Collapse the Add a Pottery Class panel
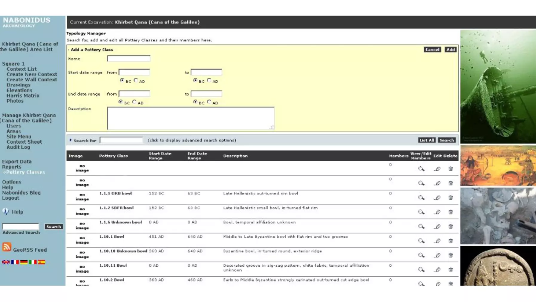Viewport: 536px width, 302px height. coord(69,50)
